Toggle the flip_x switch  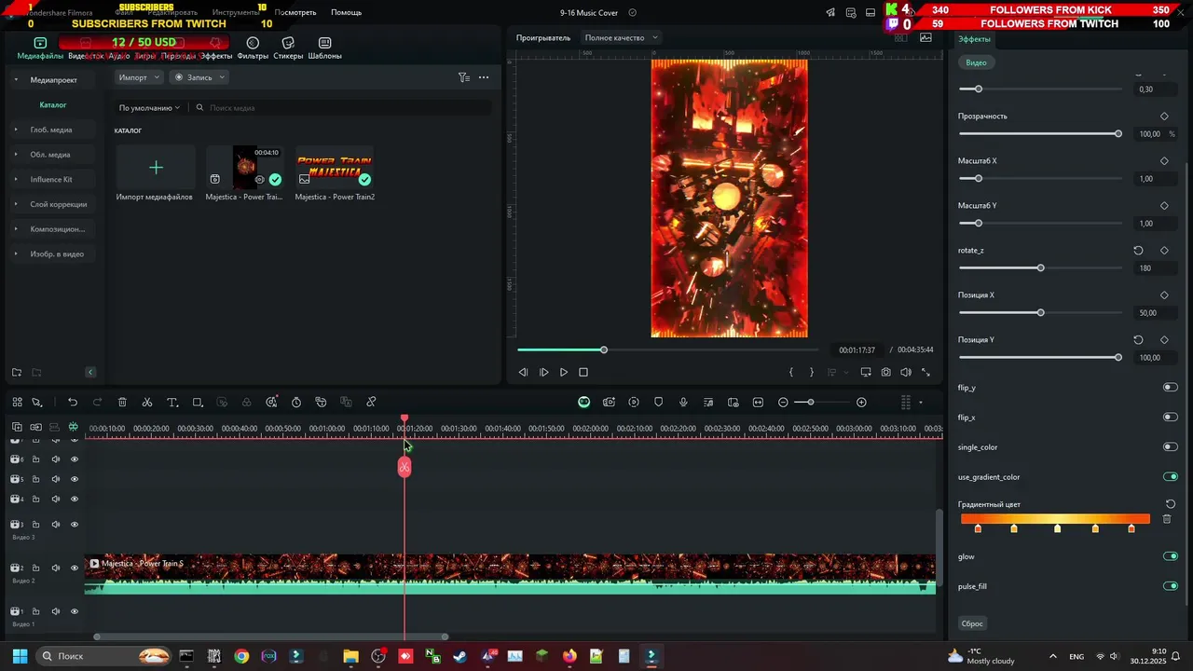(x=1170, y=418)
